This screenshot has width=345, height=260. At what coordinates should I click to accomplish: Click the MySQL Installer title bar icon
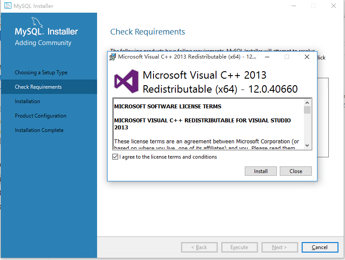click(7, 6)
